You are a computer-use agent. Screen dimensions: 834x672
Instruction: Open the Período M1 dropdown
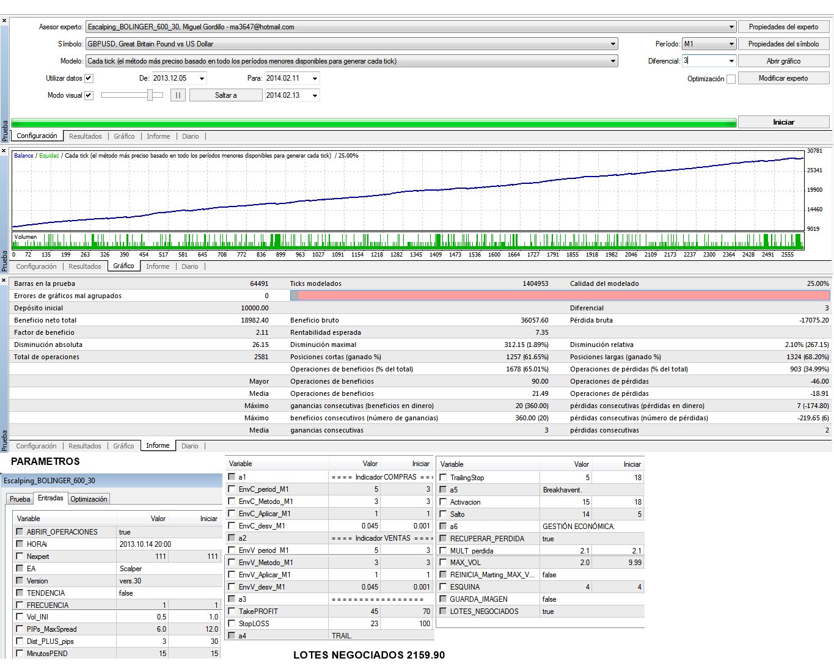click(x=731, y=44)
